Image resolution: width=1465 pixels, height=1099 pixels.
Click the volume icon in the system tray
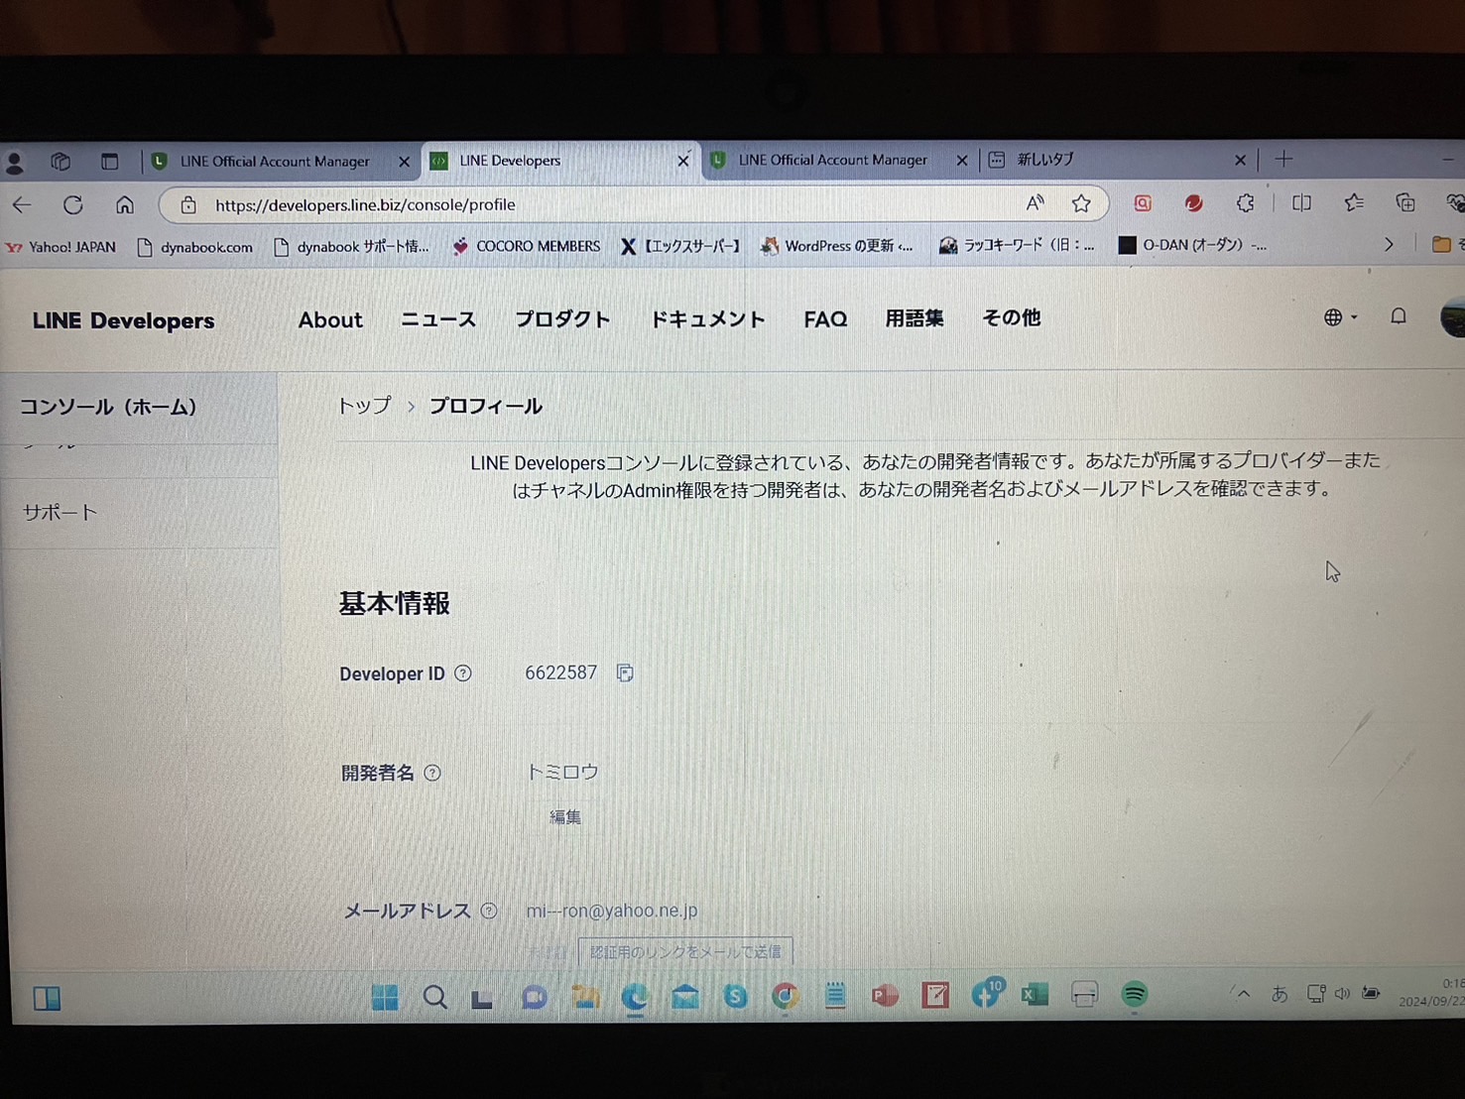click(x=1342, y=993)
